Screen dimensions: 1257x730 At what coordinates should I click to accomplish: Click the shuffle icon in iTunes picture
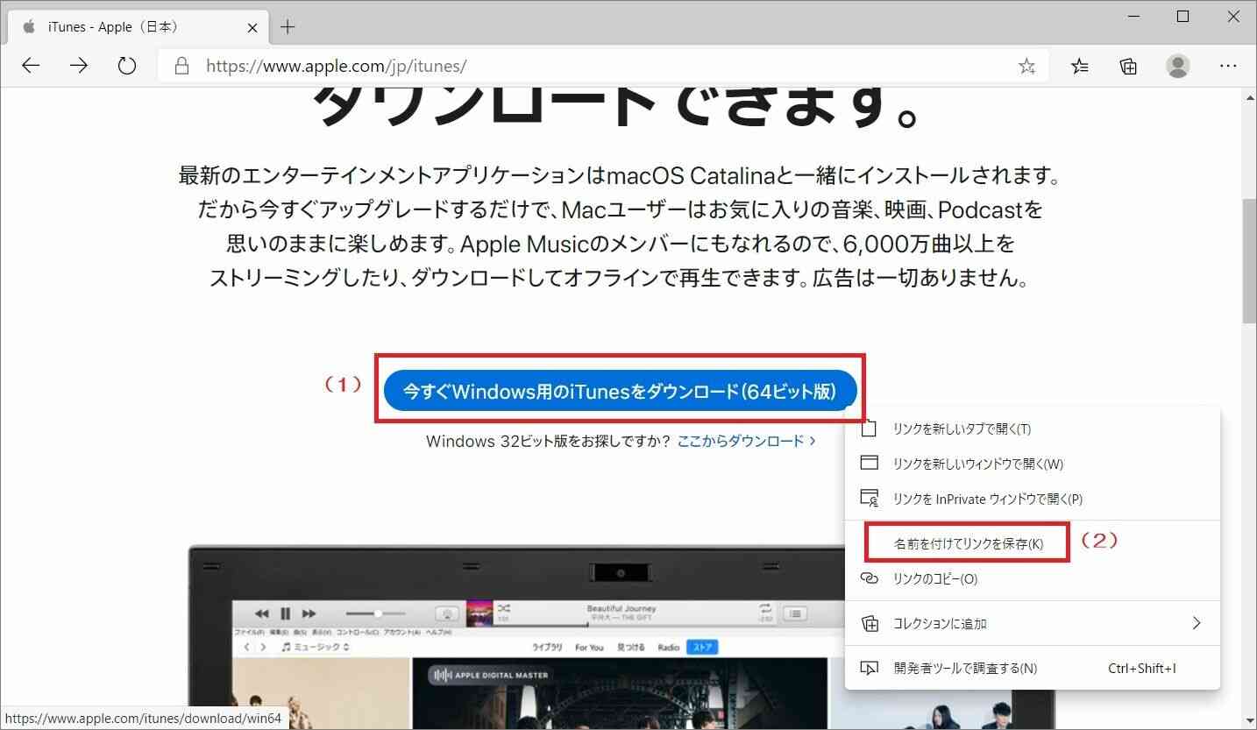pyautogui.click(x=504, y=607)
